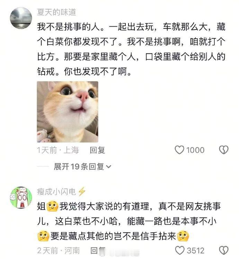Click the emoji at end of 信手拈来

pyautogui.click(x=183, y=236)
